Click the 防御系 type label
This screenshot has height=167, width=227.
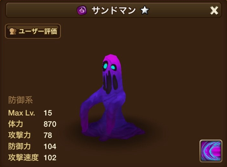pyautogui.click(x=21, y=100)
